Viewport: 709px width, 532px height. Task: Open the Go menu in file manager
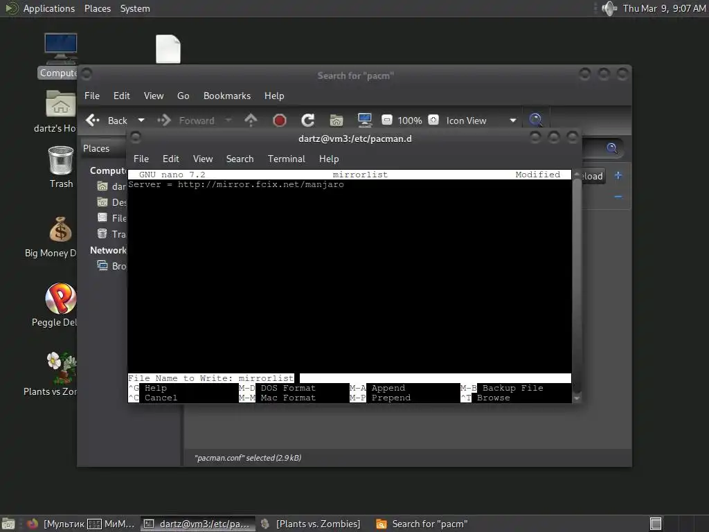(183, 96)
